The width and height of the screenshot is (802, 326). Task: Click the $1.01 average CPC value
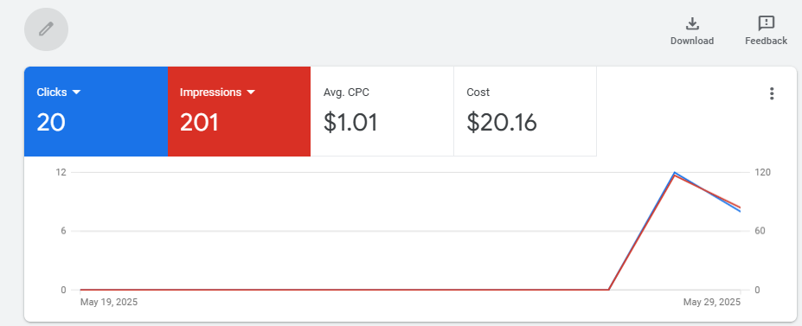pyautogui.click(x=350, y=123)
